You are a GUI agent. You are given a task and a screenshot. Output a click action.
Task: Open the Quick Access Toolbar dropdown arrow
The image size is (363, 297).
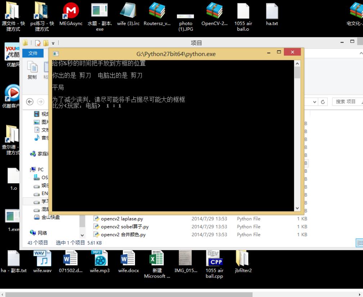point(53,43)
